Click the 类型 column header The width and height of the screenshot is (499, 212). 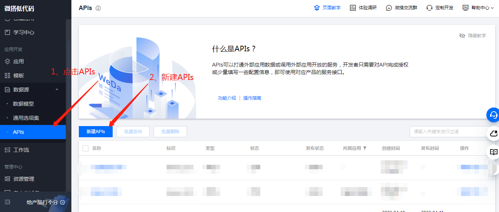click(x=210, y=148)
